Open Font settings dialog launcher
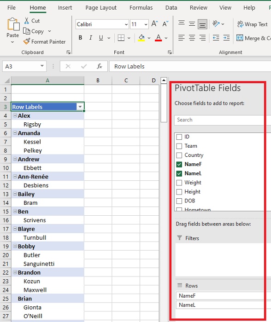 pyautogui.click(x=170, y=52)
